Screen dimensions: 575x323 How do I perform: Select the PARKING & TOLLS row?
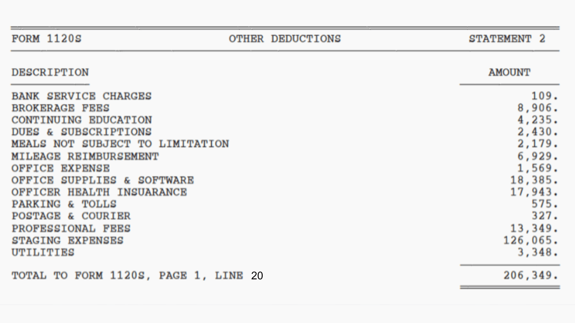click(285, 204)
